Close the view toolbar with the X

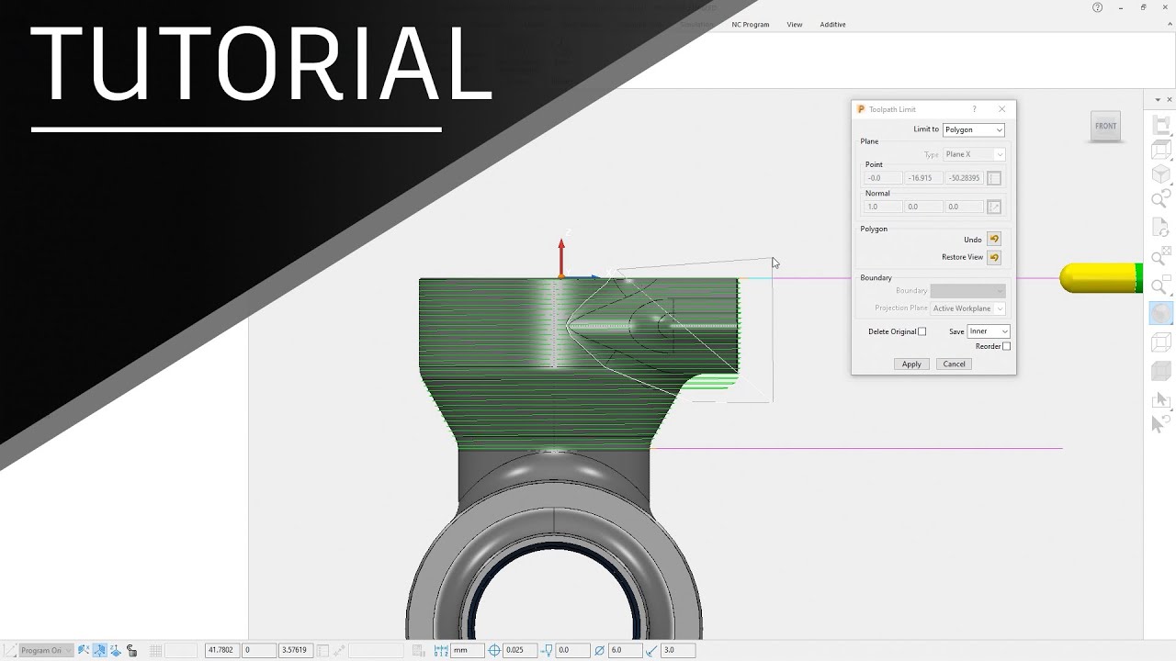1169,99
